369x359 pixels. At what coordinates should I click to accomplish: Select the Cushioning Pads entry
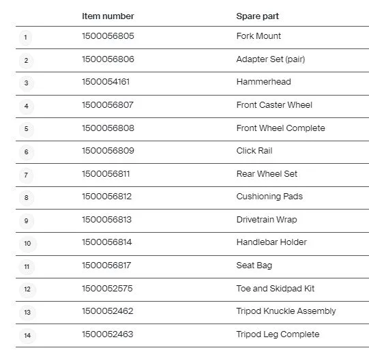click(269, 197)
